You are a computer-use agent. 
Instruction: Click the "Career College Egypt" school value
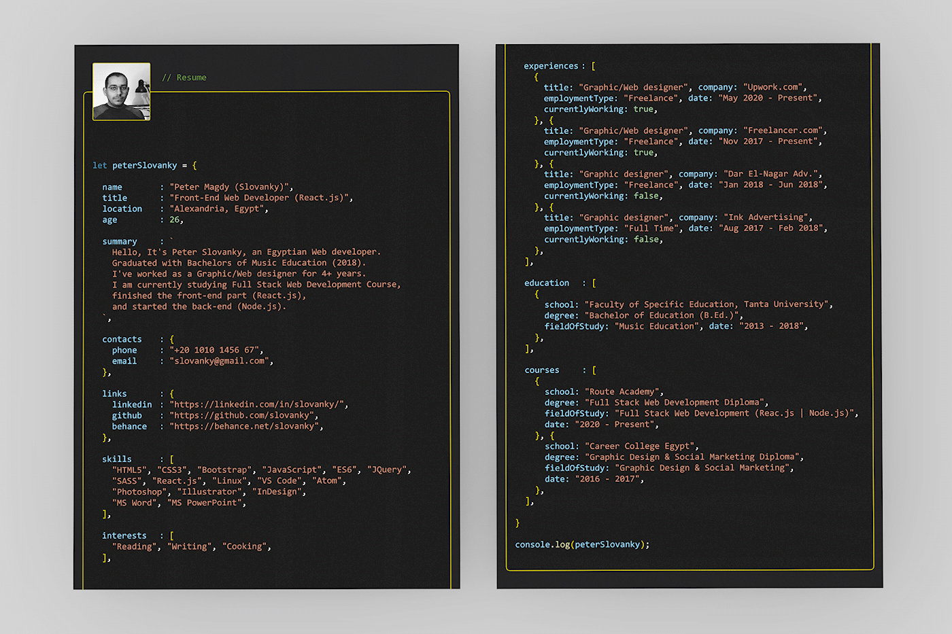(641, 446)
